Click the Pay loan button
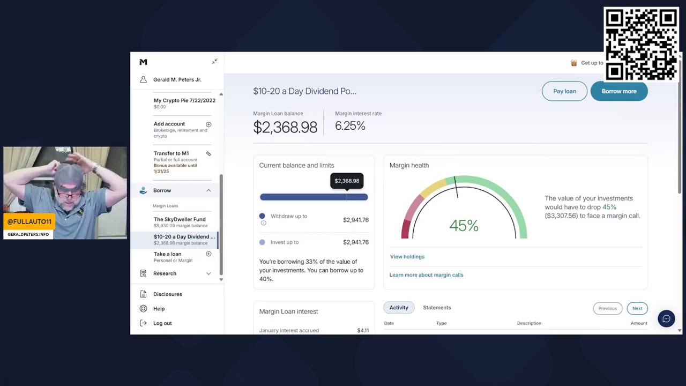The height and width of the screenshot is (386, 686). click(565, 91)
